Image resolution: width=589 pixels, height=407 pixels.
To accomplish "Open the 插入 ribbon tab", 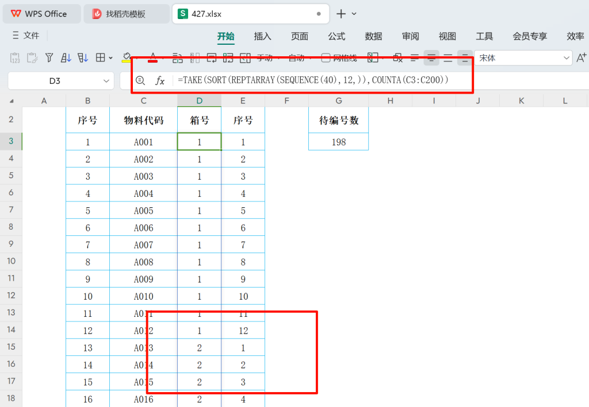I will coord(262,36).
